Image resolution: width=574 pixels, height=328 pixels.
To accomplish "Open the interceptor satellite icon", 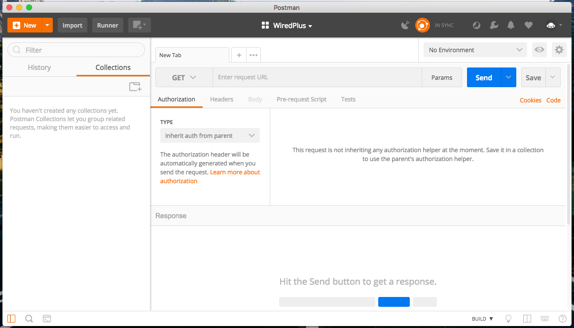I will (x=405, y=25).
